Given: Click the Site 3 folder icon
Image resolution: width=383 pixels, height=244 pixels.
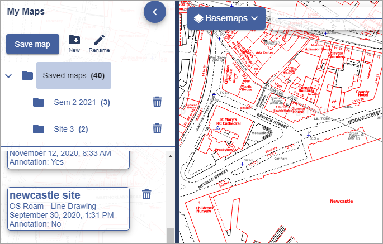Looking at the screenshot, I should click(39, 129).
